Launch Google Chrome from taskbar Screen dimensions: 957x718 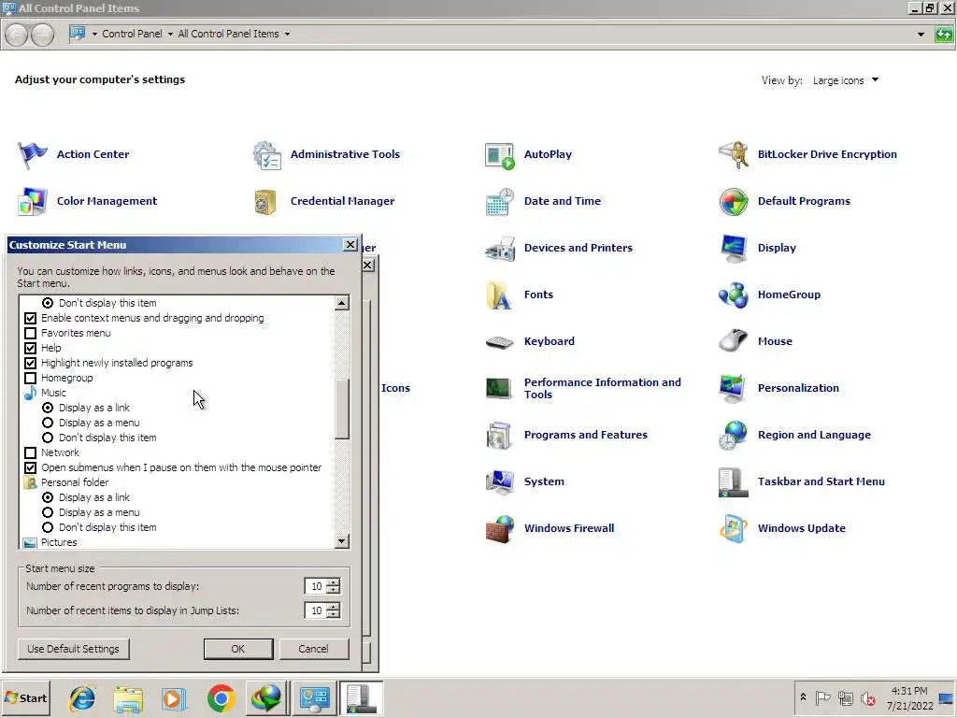pyautogui.click(x=221, y=697)
